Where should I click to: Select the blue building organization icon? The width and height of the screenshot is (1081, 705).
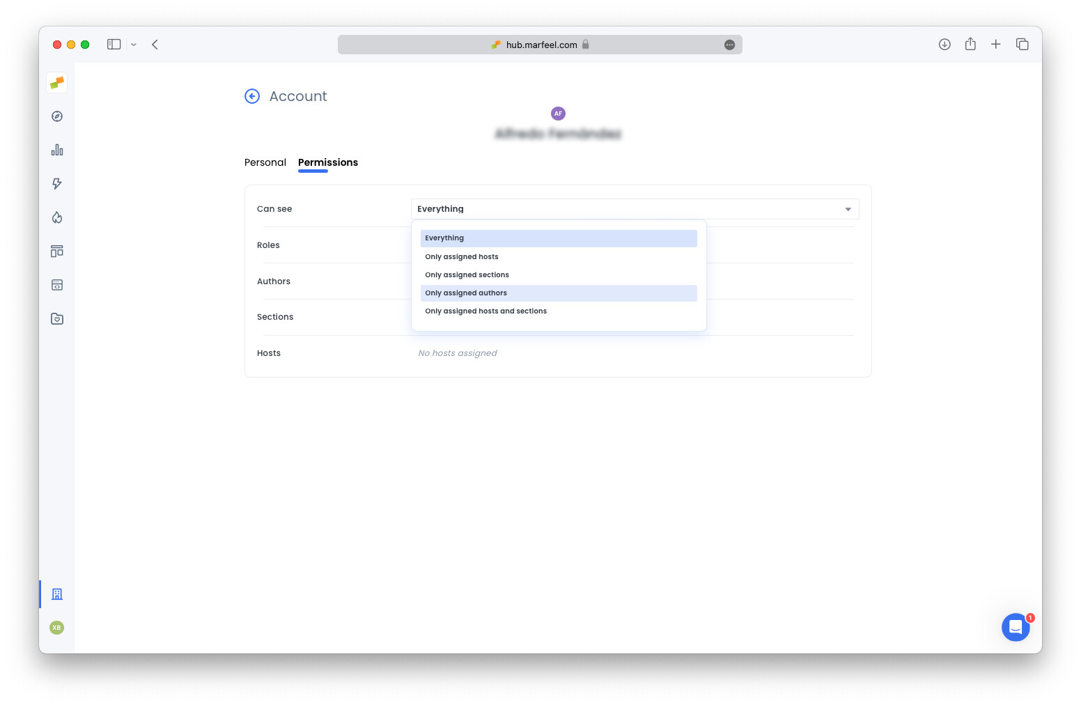56,594
